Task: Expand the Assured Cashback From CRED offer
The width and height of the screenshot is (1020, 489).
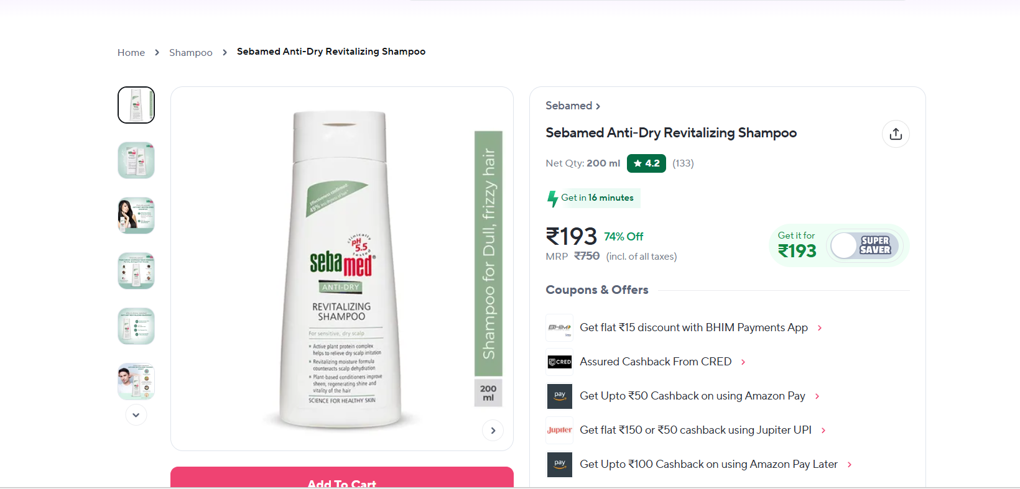Action: point(743,362)
